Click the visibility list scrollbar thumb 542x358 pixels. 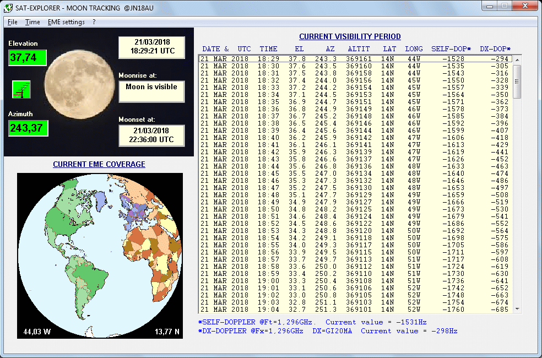point(517,82)
